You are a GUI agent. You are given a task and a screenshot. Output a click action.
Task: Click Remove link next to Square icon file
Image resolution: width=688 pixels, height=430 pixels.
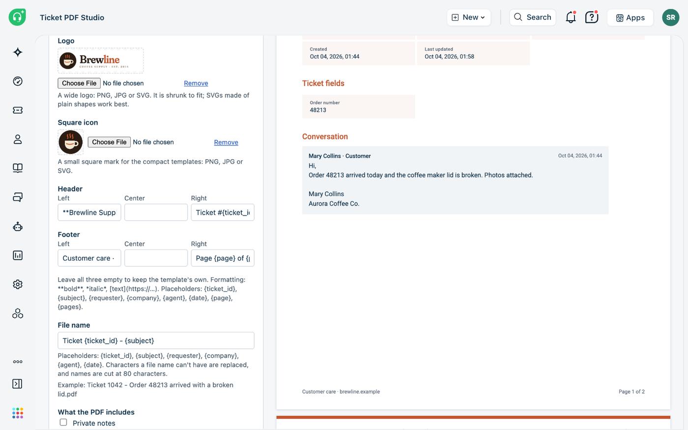coord(226,142)
